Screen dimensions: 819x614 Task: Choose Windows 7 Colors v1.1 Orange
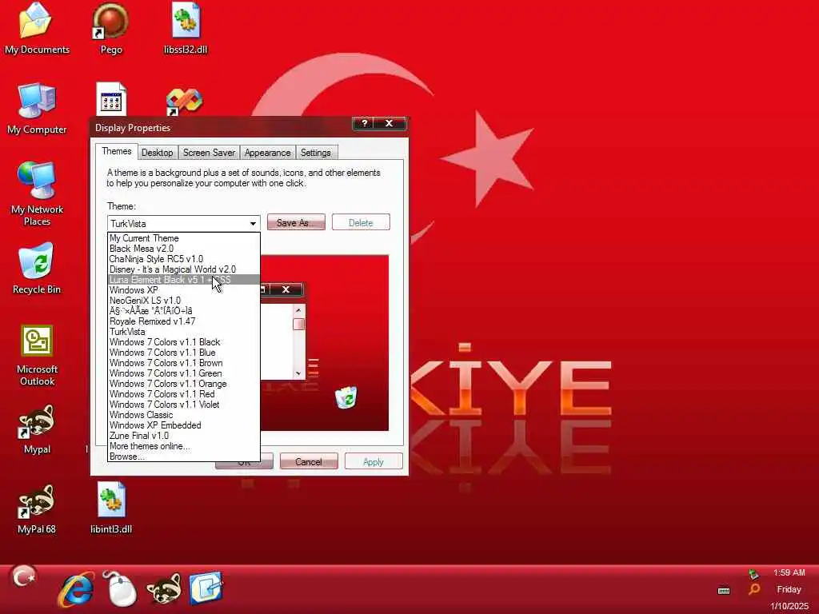pos(183,384)
